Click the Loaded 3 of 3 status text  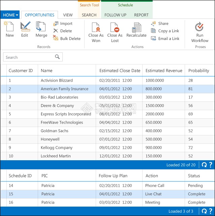point(181,211)
